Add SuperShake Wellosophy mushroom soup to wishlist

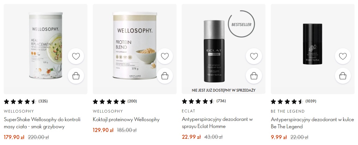(x=76, y=56)
